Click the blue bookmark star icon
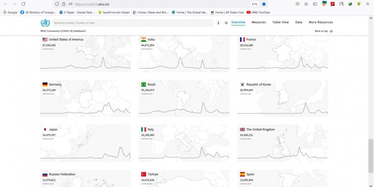 264,4
